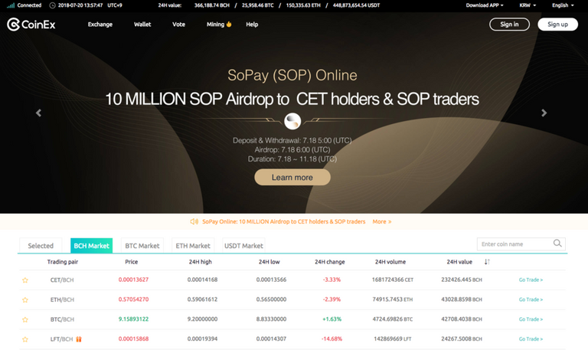Click the price 9.15893122
Screen dimensions: 588x350
[133, 319]
